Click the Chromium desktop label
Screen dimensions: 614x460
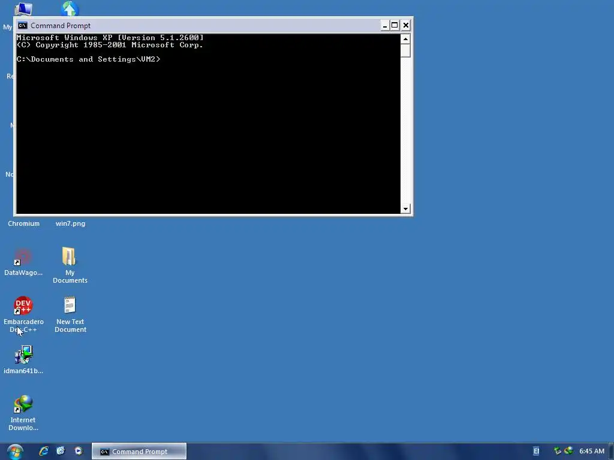23,224
